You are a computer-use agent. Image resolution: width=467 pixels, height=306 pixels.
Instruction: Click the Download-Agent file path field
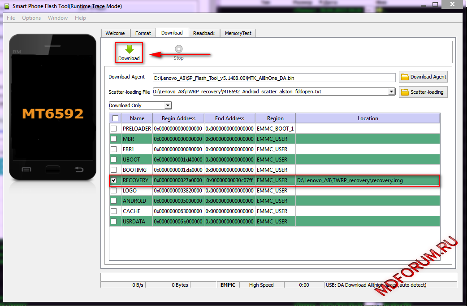(x=274, y=78)
